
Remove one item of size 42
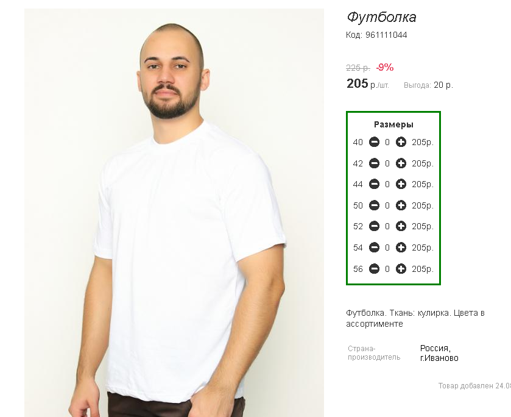click(374, 163)
